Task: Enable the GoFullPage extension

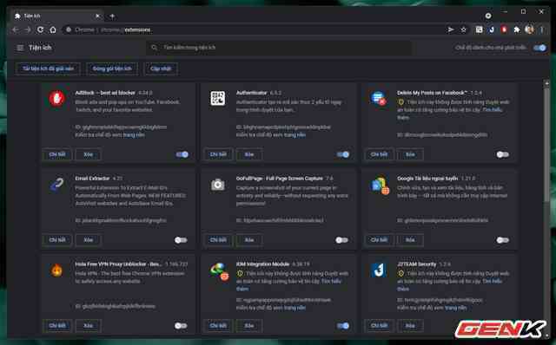Action: [341, 240]
